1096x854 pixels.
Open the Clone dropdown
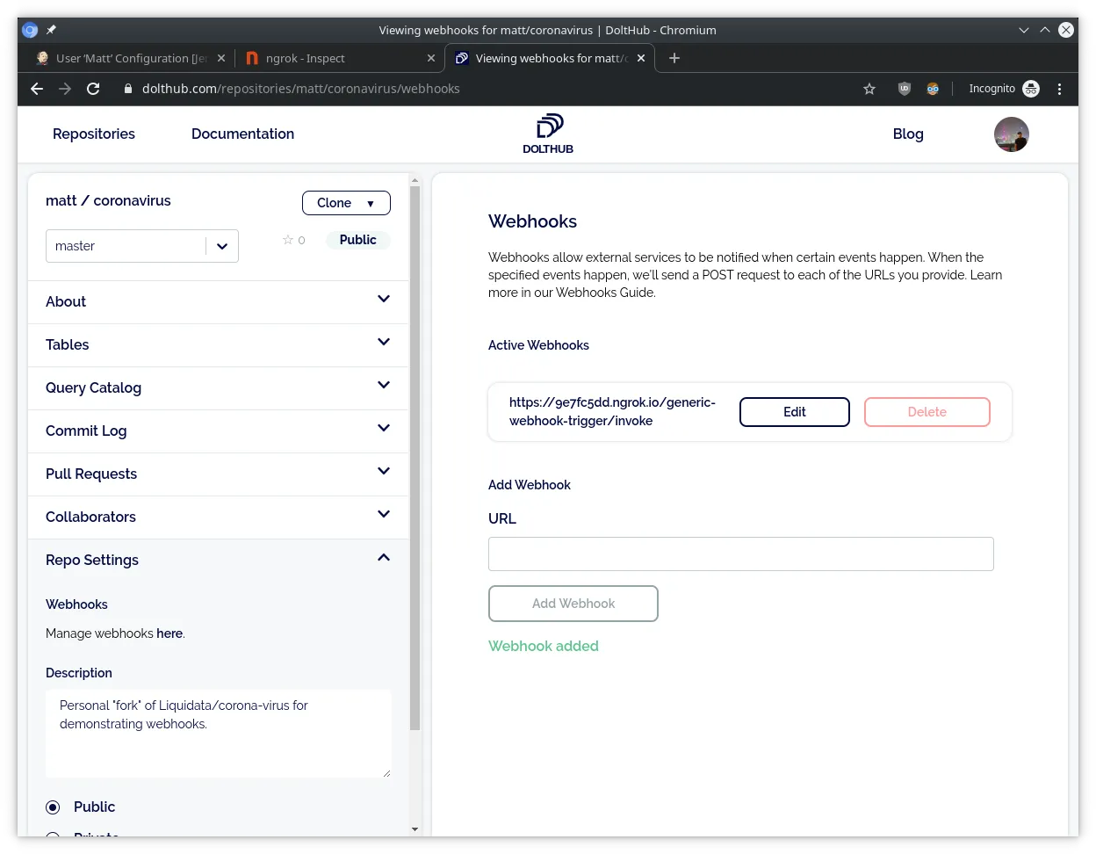(x=346, y=203)
